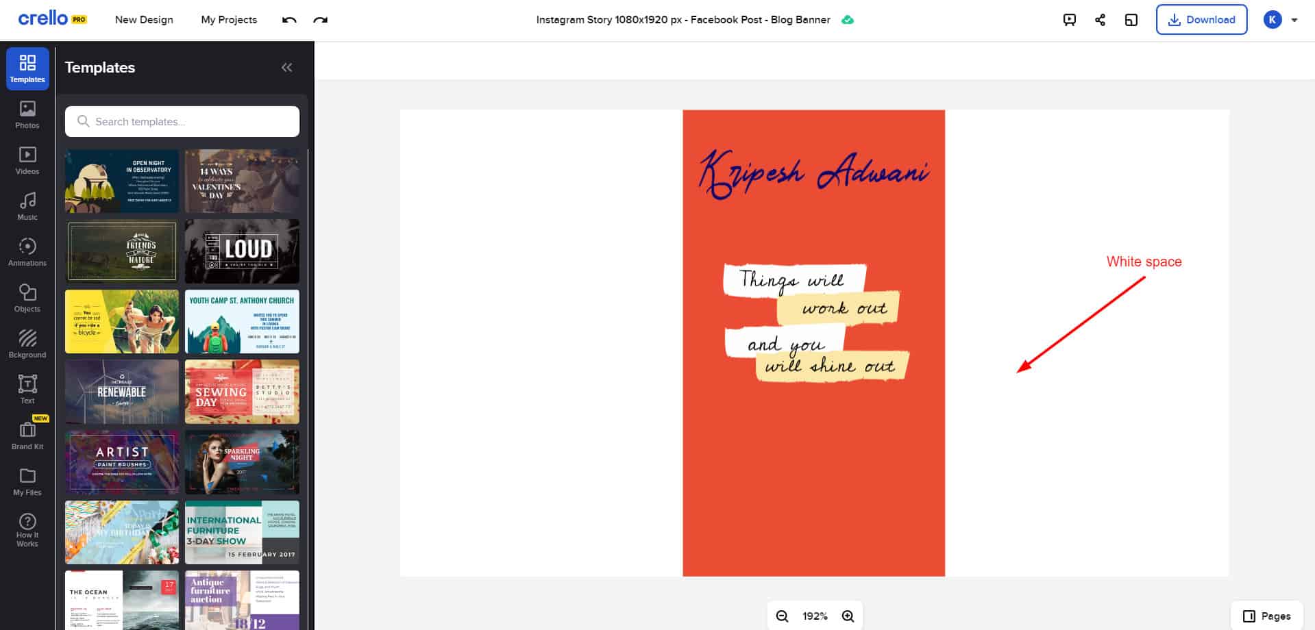Open the Photos panel in sidebar
Screen dimensions: 1315x630
click(x=27, y=114)
